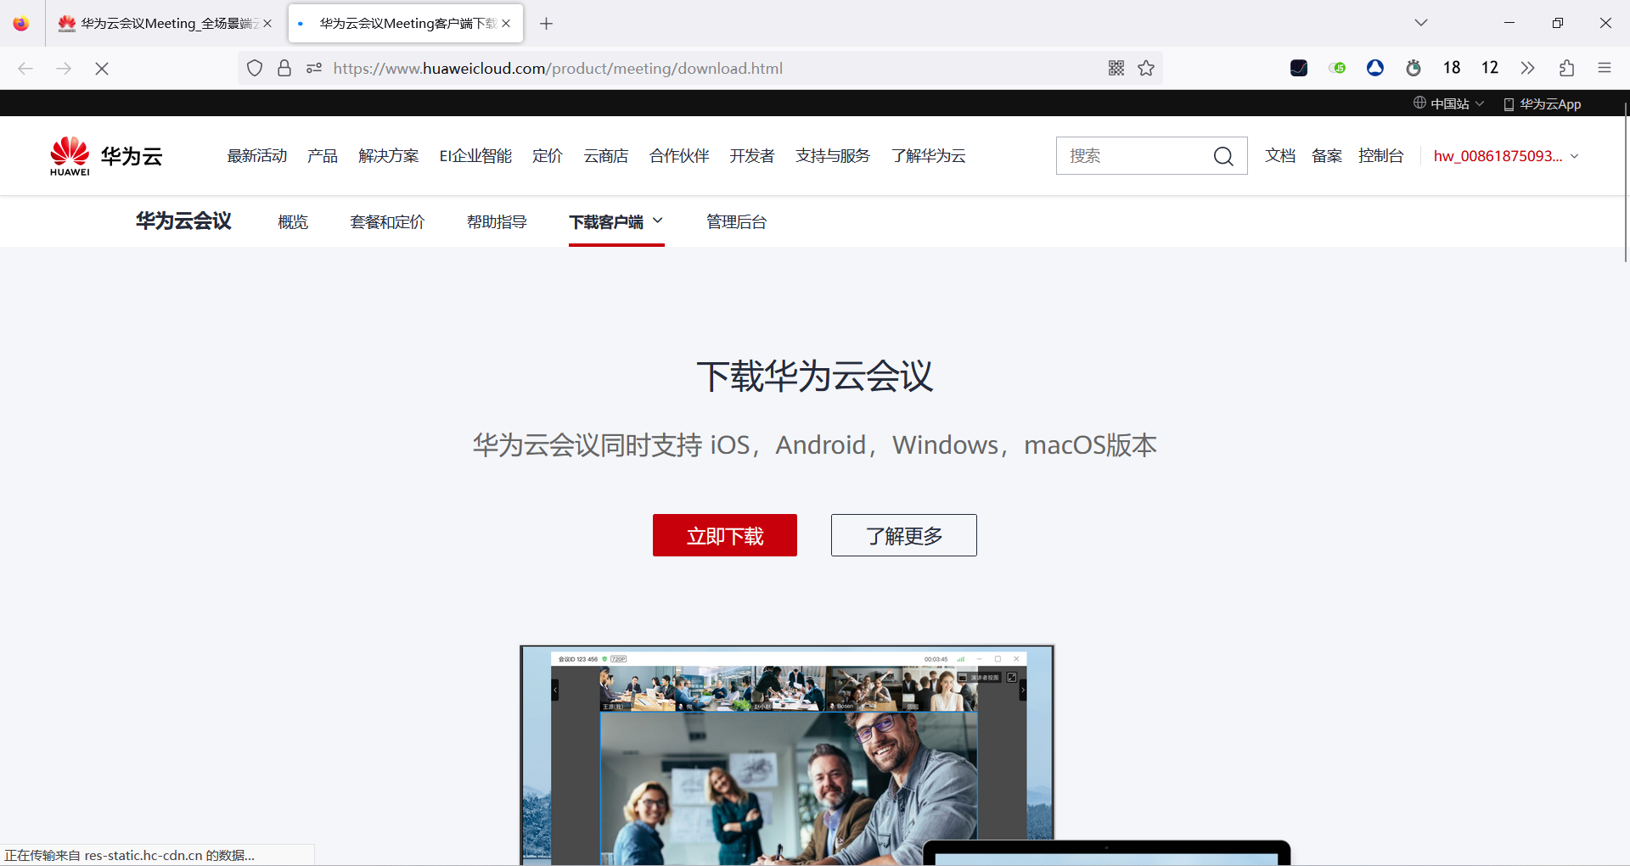Go forward with the forward arrow
This screenshot has width=1630, height=866.
(x=64, y=69)
